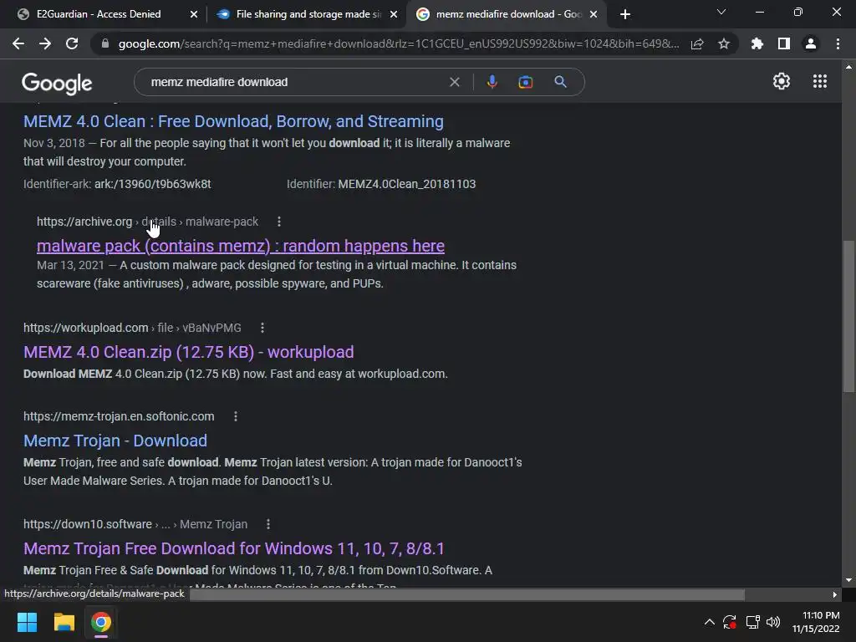856x642 pixels.
Task: Click Identifier-ark ark:/13960/t9b63wk8t text
Action: 117,184
